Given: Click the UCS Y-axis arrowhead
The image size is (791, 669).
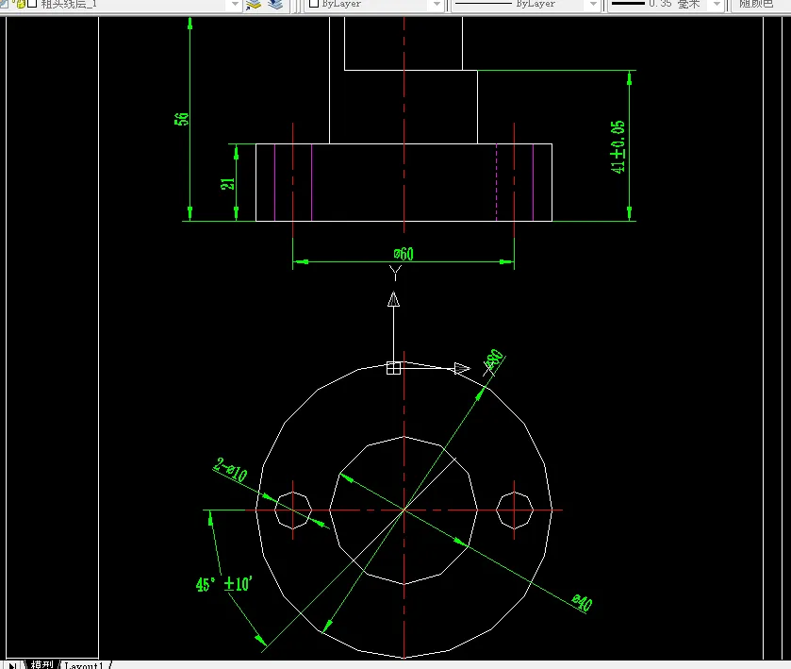Looking at the screenshot, I should point(393,299).
